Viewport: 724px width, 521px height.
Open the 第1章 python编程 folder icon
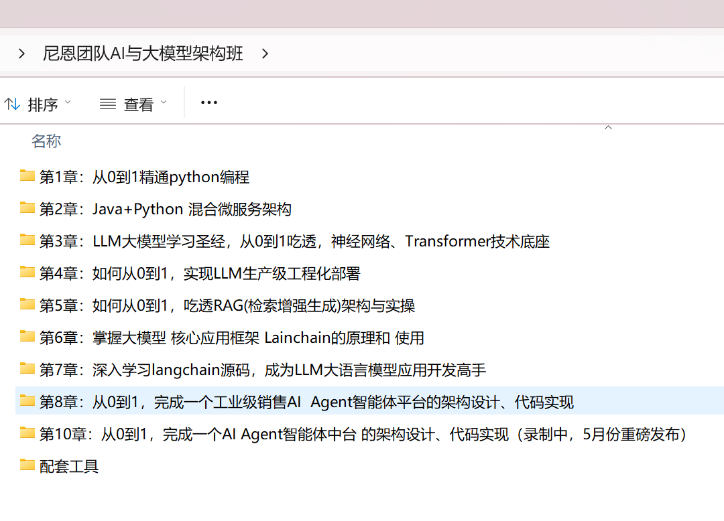tap(27, 176)
